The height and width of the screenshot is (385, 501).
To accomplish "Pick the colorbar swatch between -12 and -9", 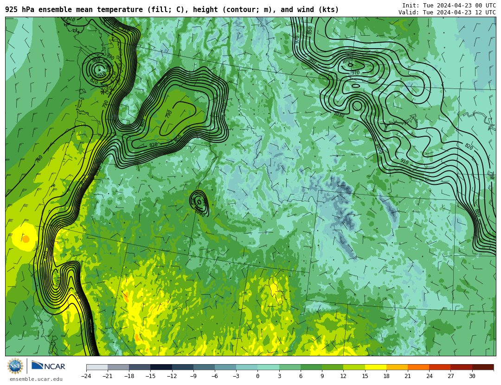I will click(x=183, y=367).
